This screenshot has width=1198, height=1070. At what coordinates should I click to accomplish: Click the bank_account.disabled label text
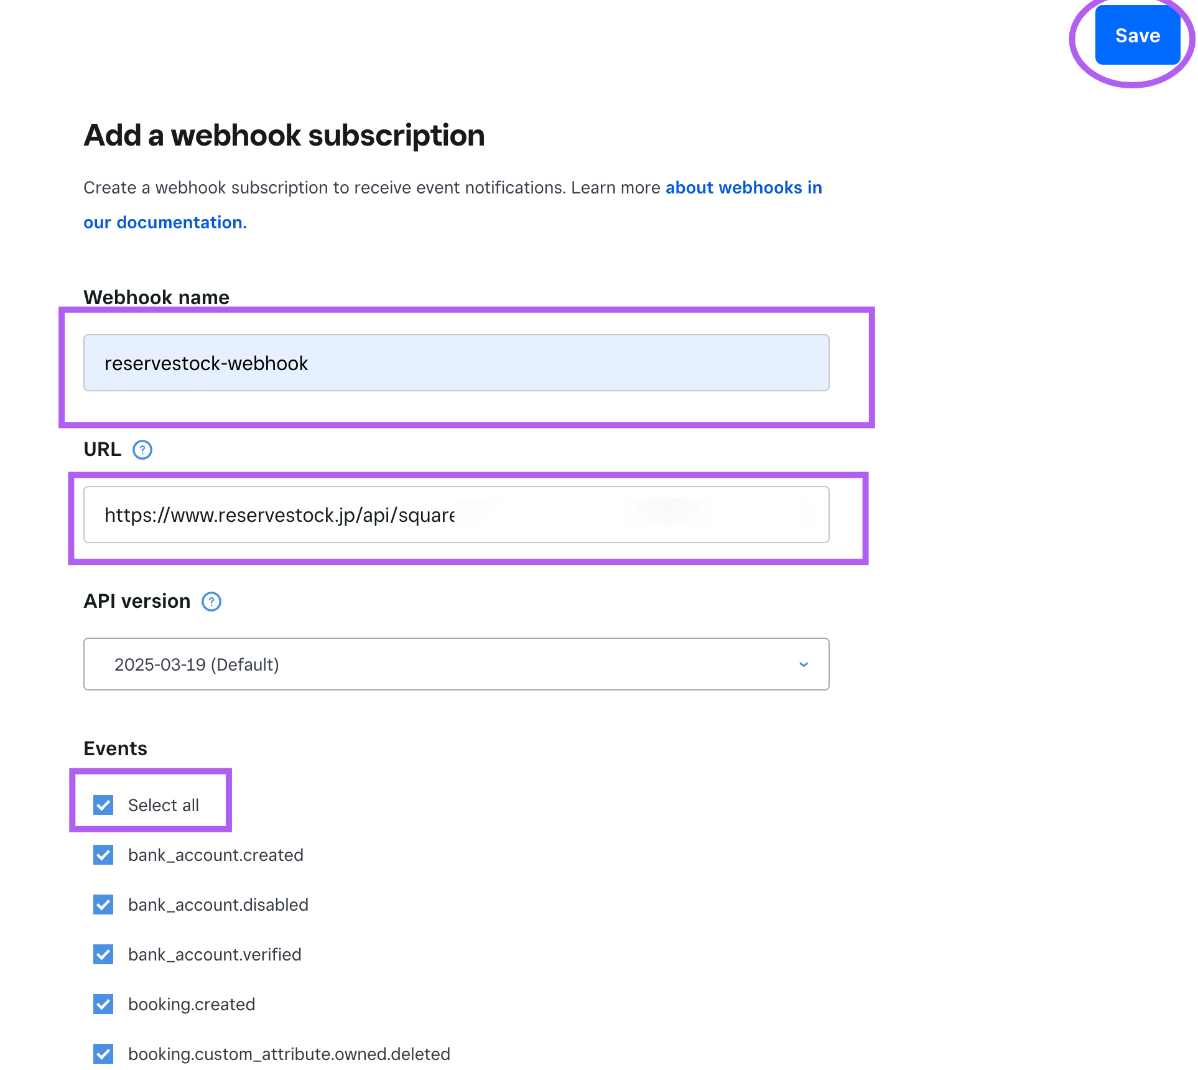(x=218, y=905)
